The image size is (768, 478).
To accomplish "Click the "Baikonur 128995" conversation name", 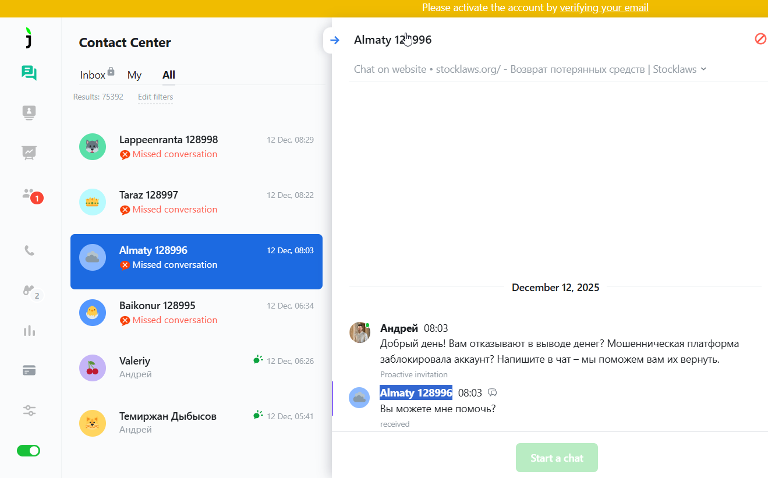I will [x=157, y=306].
